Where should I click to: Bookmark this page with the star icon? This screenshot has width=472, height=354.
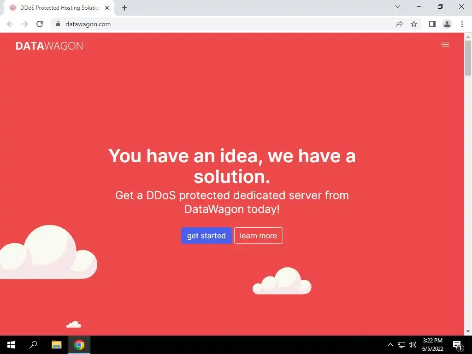[x=414, y=24]
